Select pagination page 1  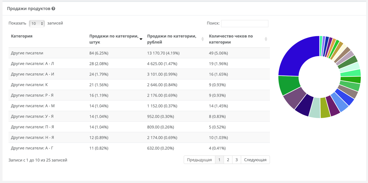(x=219, y=160)
